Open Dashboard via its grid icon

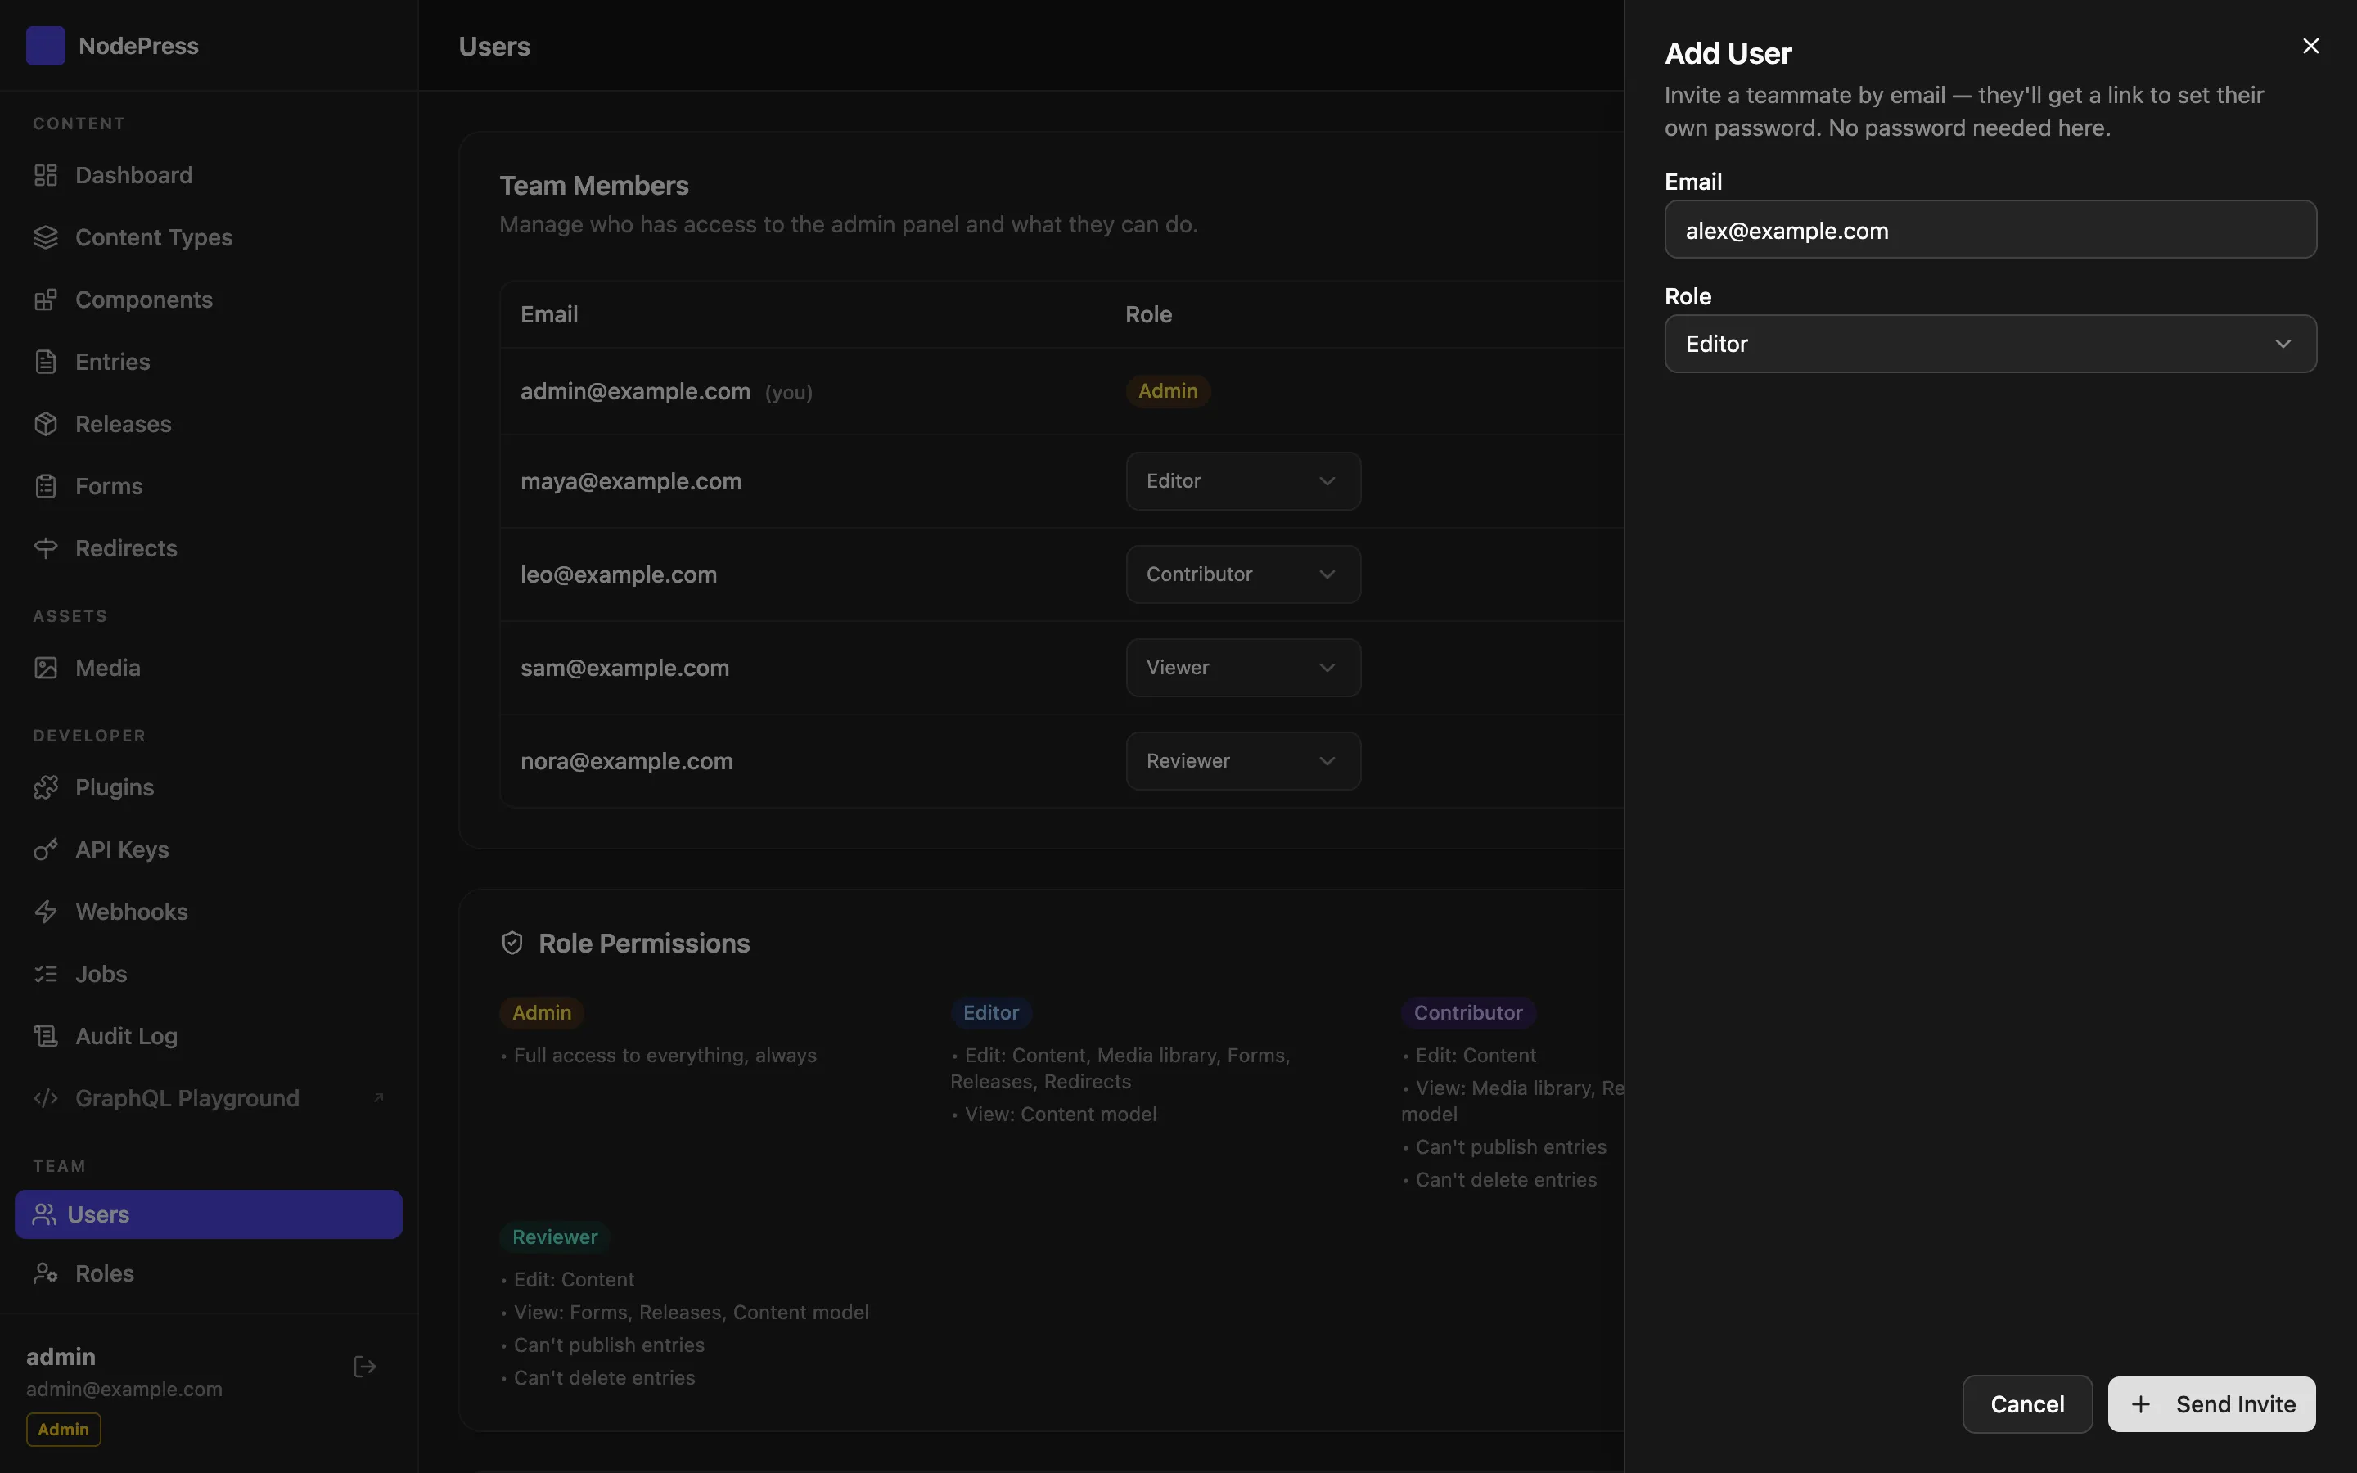46,175
